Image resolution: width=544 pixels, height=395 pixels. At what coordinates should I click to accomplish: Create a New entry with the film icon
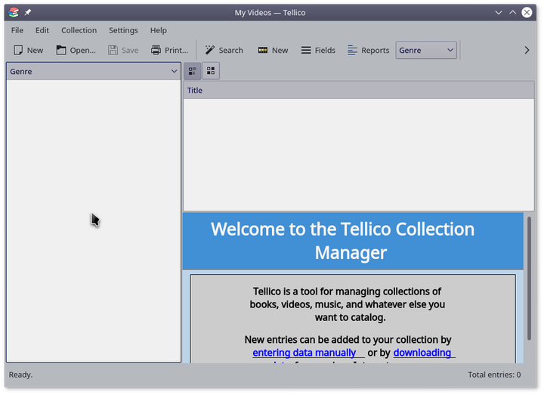point(273,51)
